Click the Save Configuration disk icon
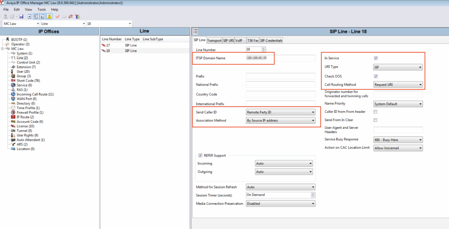Image resolution: width=449 pixels, height=229 pixels. pyautogui.click(x=21, y=17)
